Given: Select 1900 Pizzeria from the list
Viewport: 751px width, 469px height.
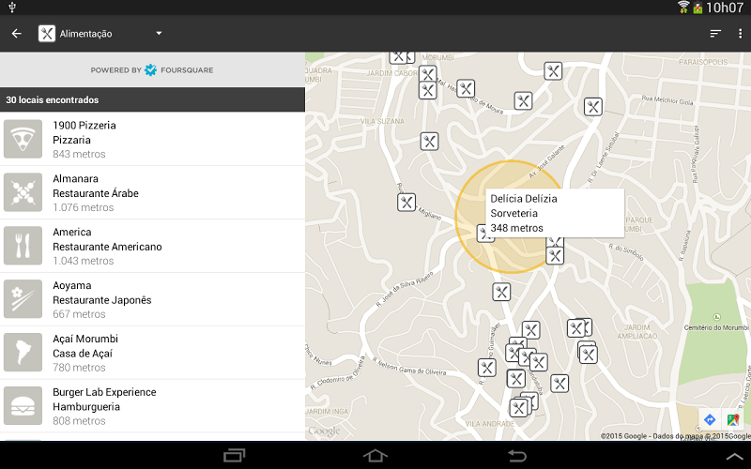Looking at the screenshot, I should [x=152, y=139].
